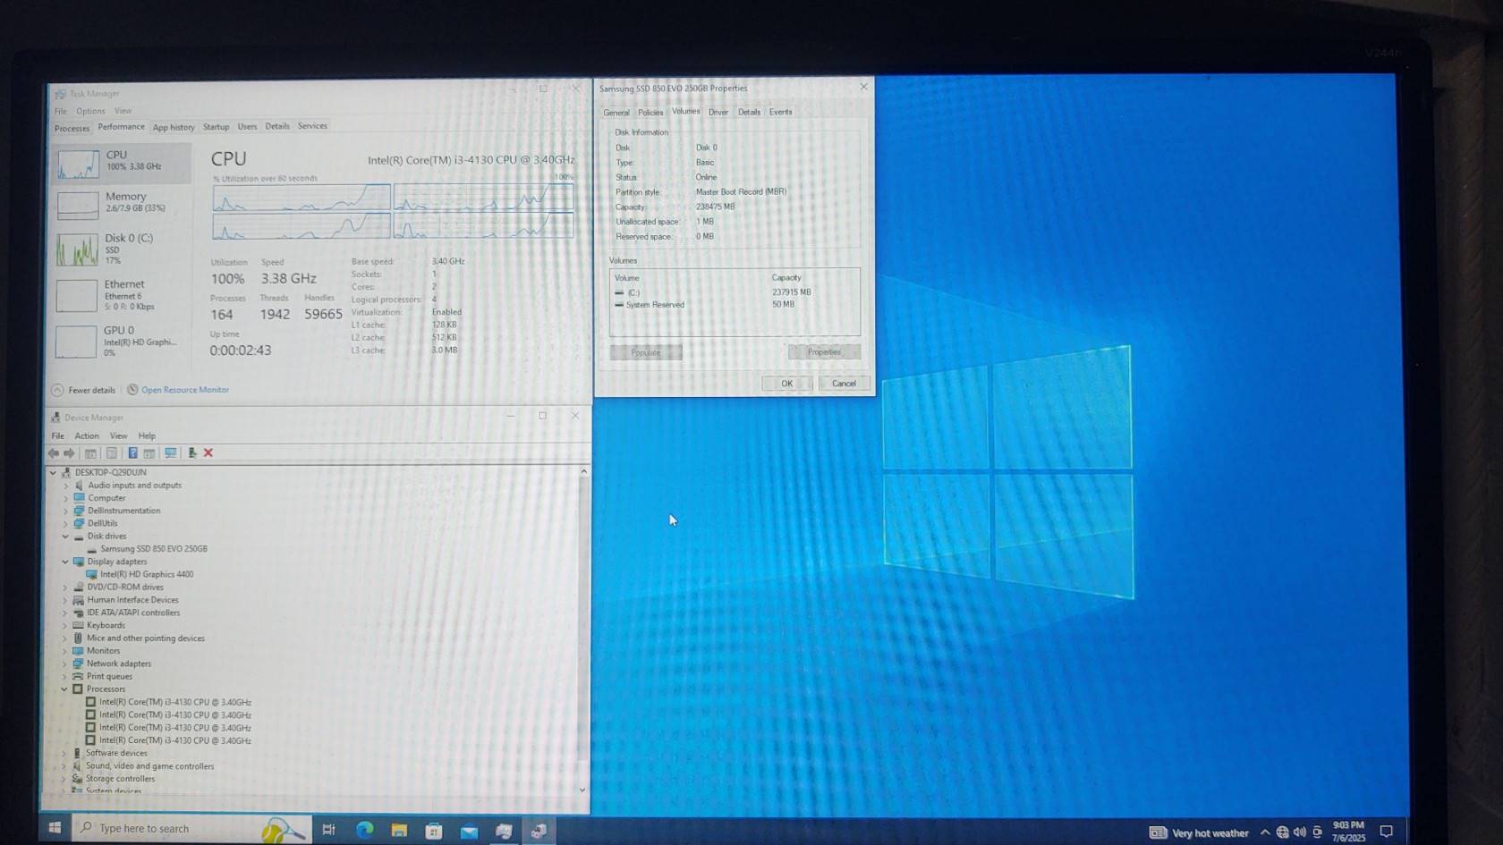
Task: Click the green update driver toolbar icon
Action: click(x=191, y=453)
